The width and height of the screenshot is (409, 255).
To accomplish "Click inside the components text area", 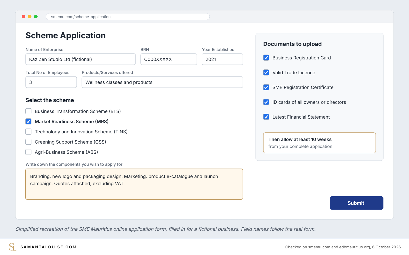I will (134, 184).
